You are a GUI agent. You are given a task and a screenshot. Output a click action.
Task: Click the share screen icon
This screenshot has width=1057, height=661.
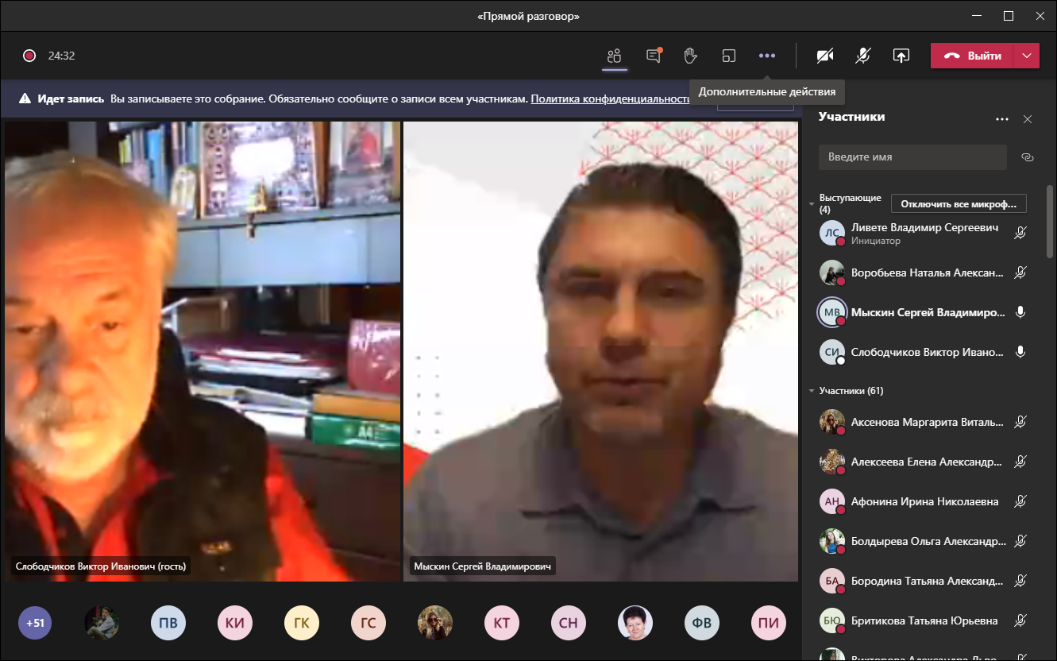[901, 56]
